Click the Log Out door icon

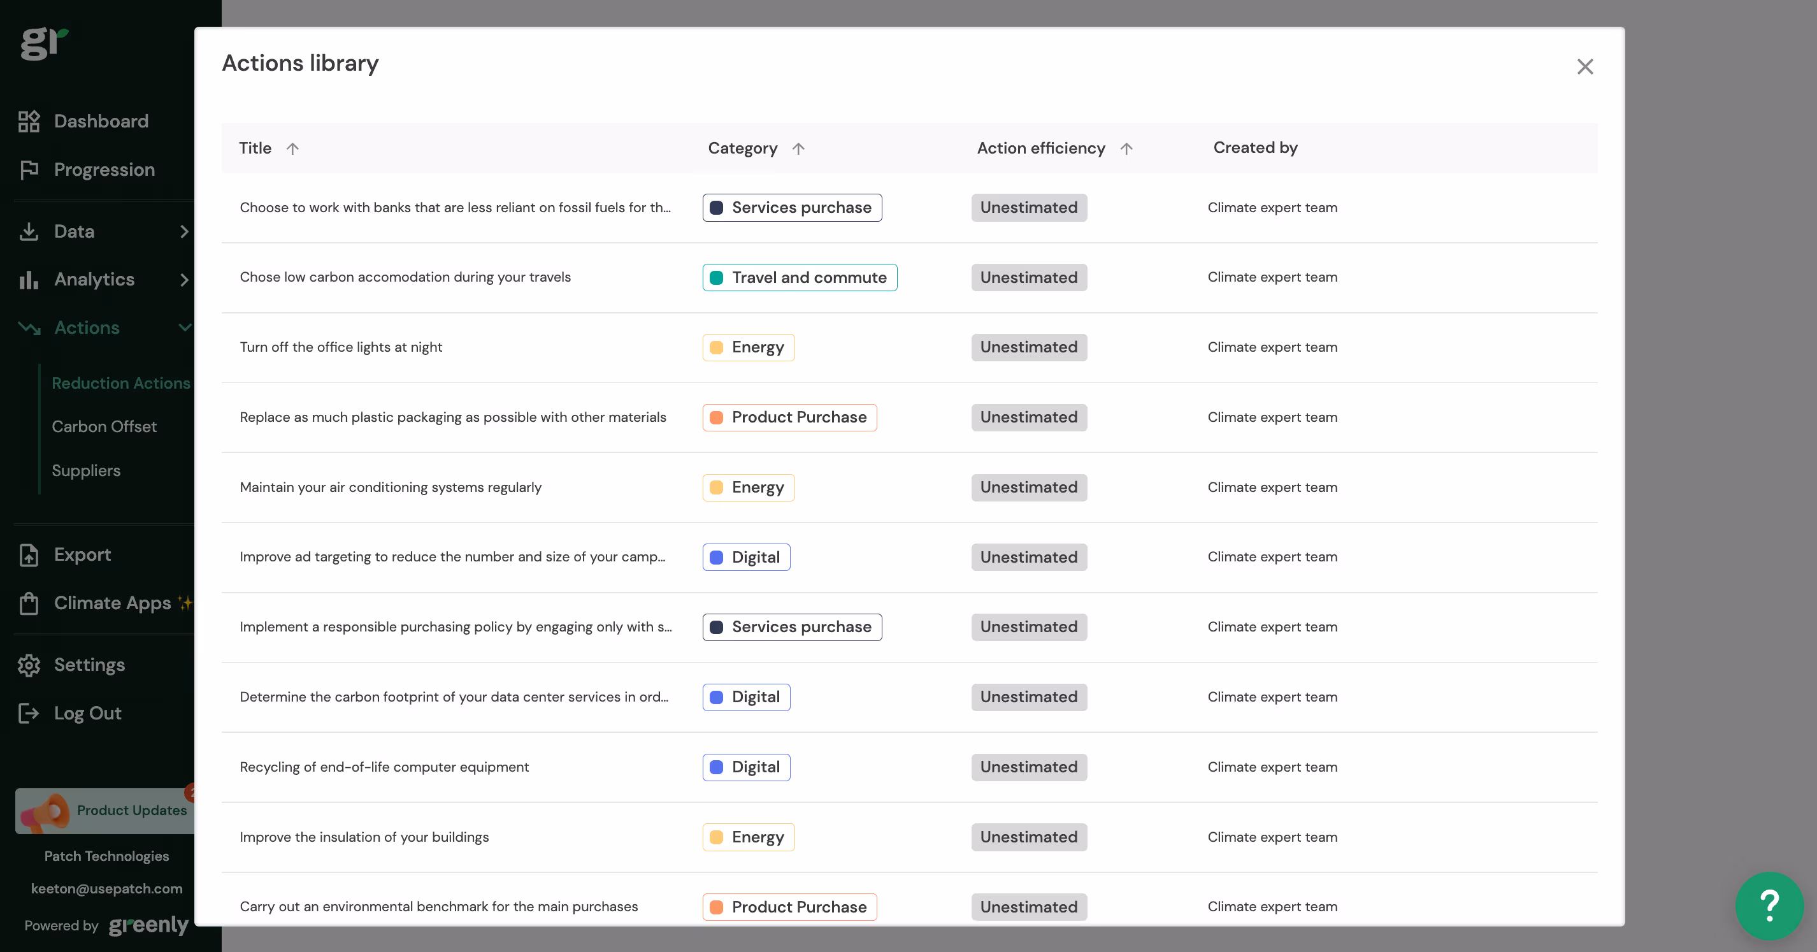click(29, 713)
